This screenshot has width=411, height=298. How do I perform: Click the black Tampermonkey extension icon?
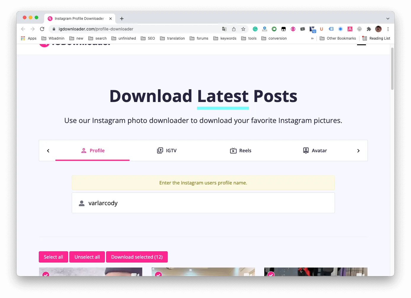(x=284, y=29)
